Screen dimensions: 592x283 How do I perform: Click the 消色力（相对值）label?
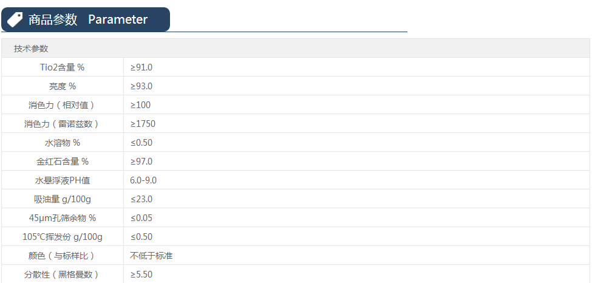[63, 105]
